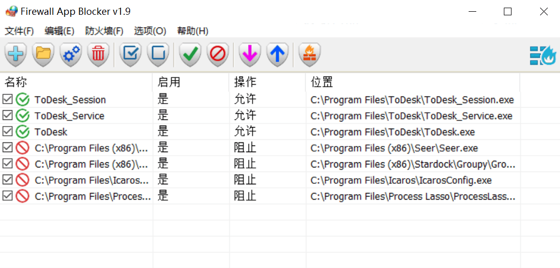Viewport: 560px width, 268px height.
Task: Click the checked box enable-rule icon
Action: click(130, 55)
